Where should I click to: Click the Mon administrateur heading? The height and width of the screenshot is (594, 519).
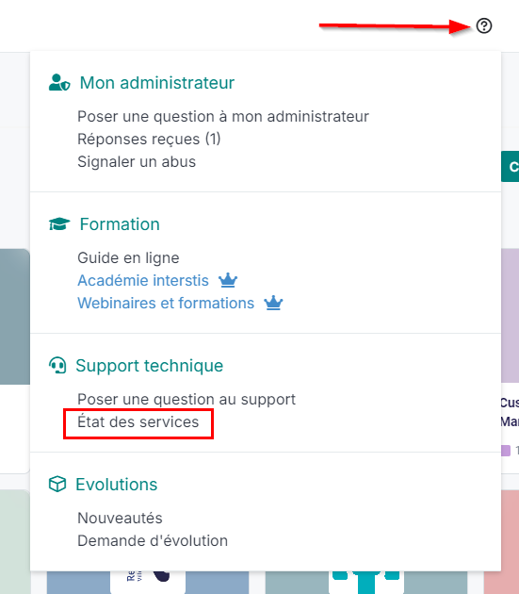157,83
